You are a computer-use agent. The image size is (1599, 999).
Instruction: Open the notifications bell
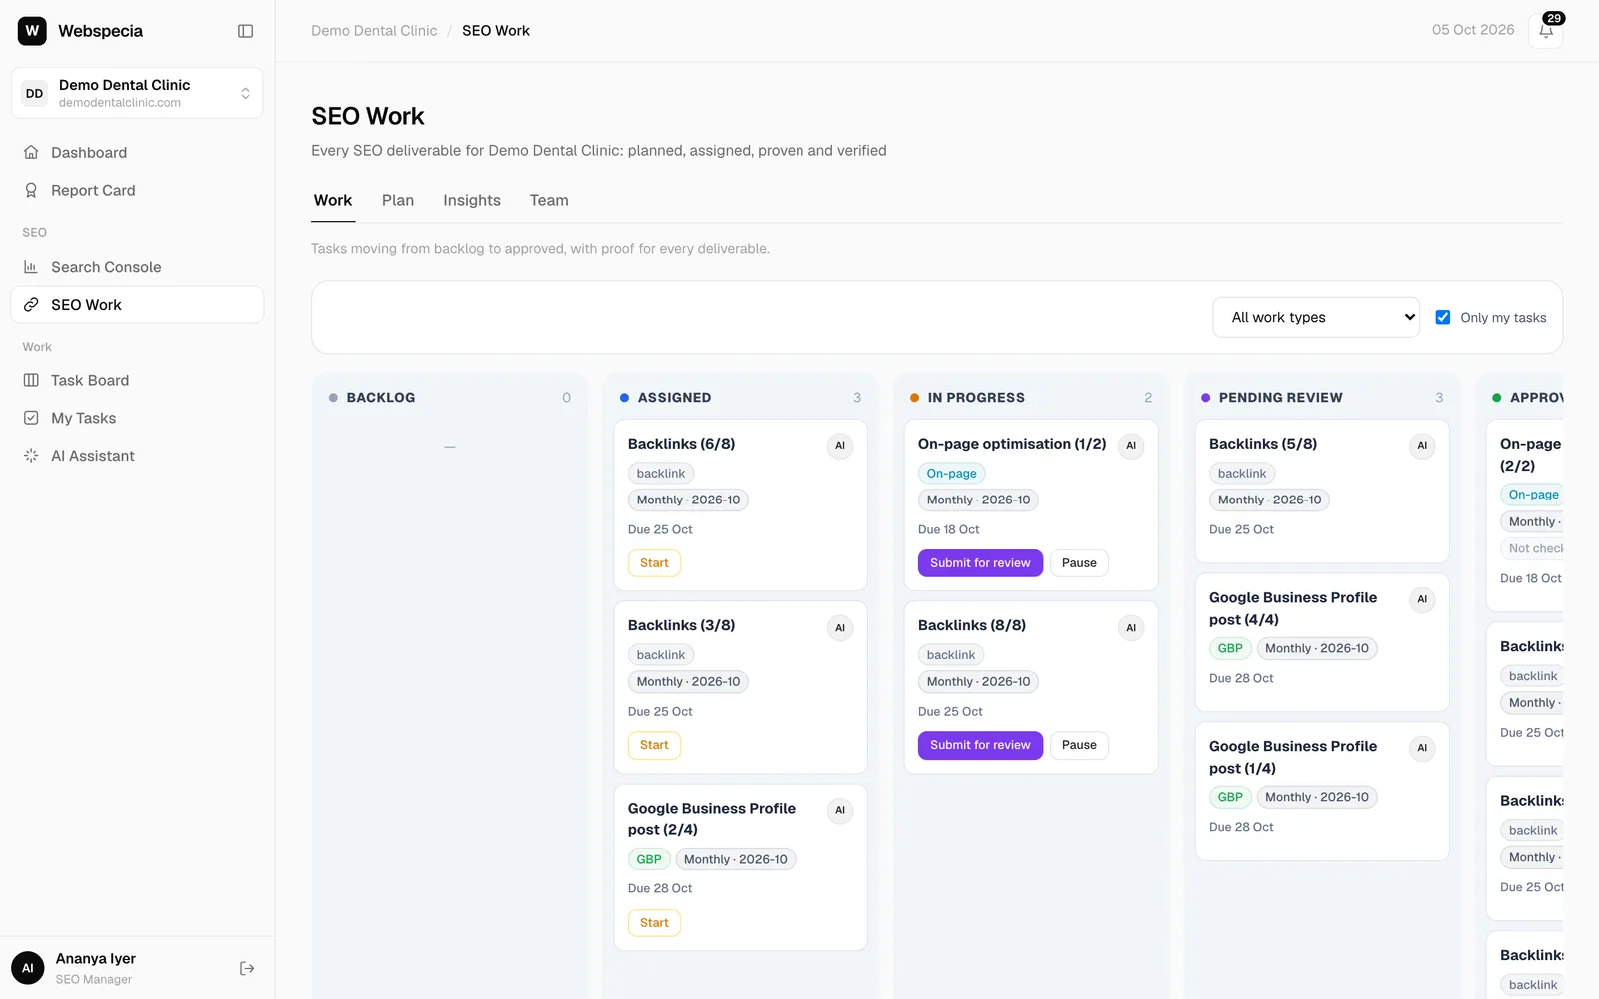click(1546, 31)
